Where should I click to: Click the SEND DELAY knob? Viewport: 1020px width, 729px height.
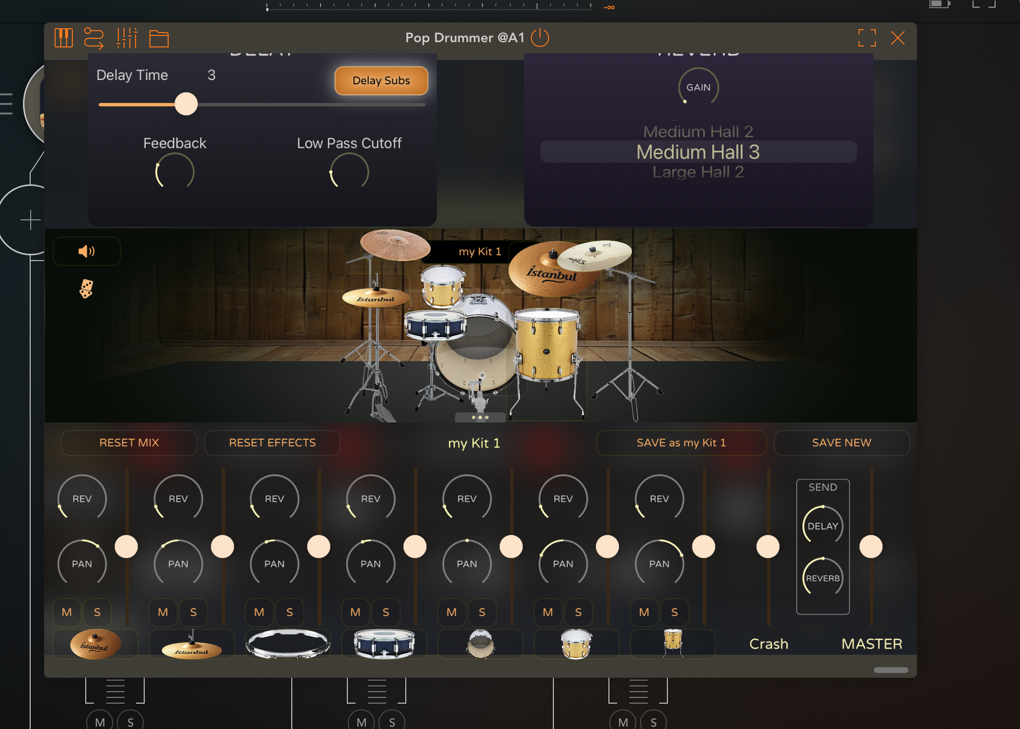823,525
